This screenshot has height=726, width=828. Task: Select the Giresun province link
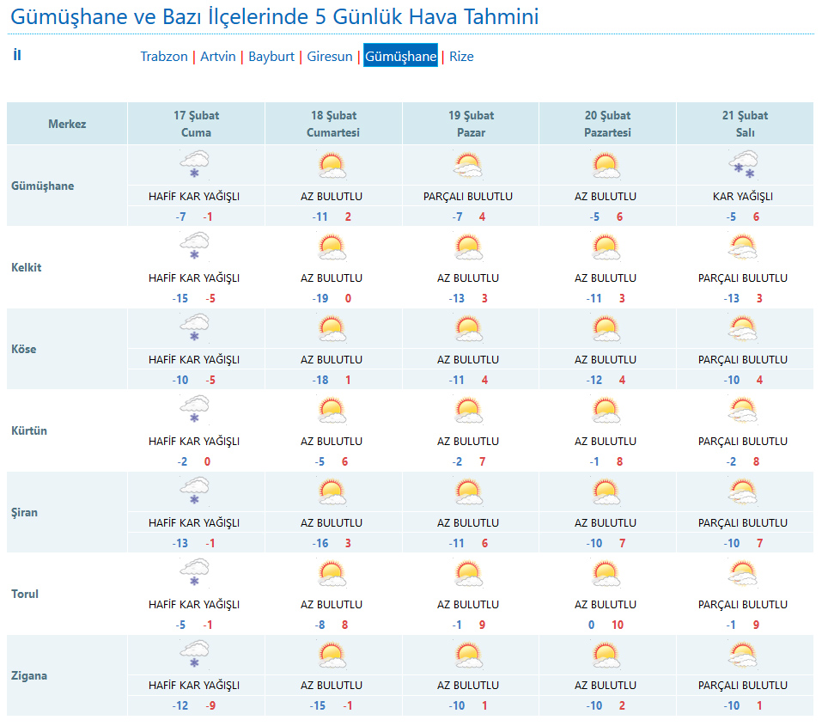pos(330,57)
